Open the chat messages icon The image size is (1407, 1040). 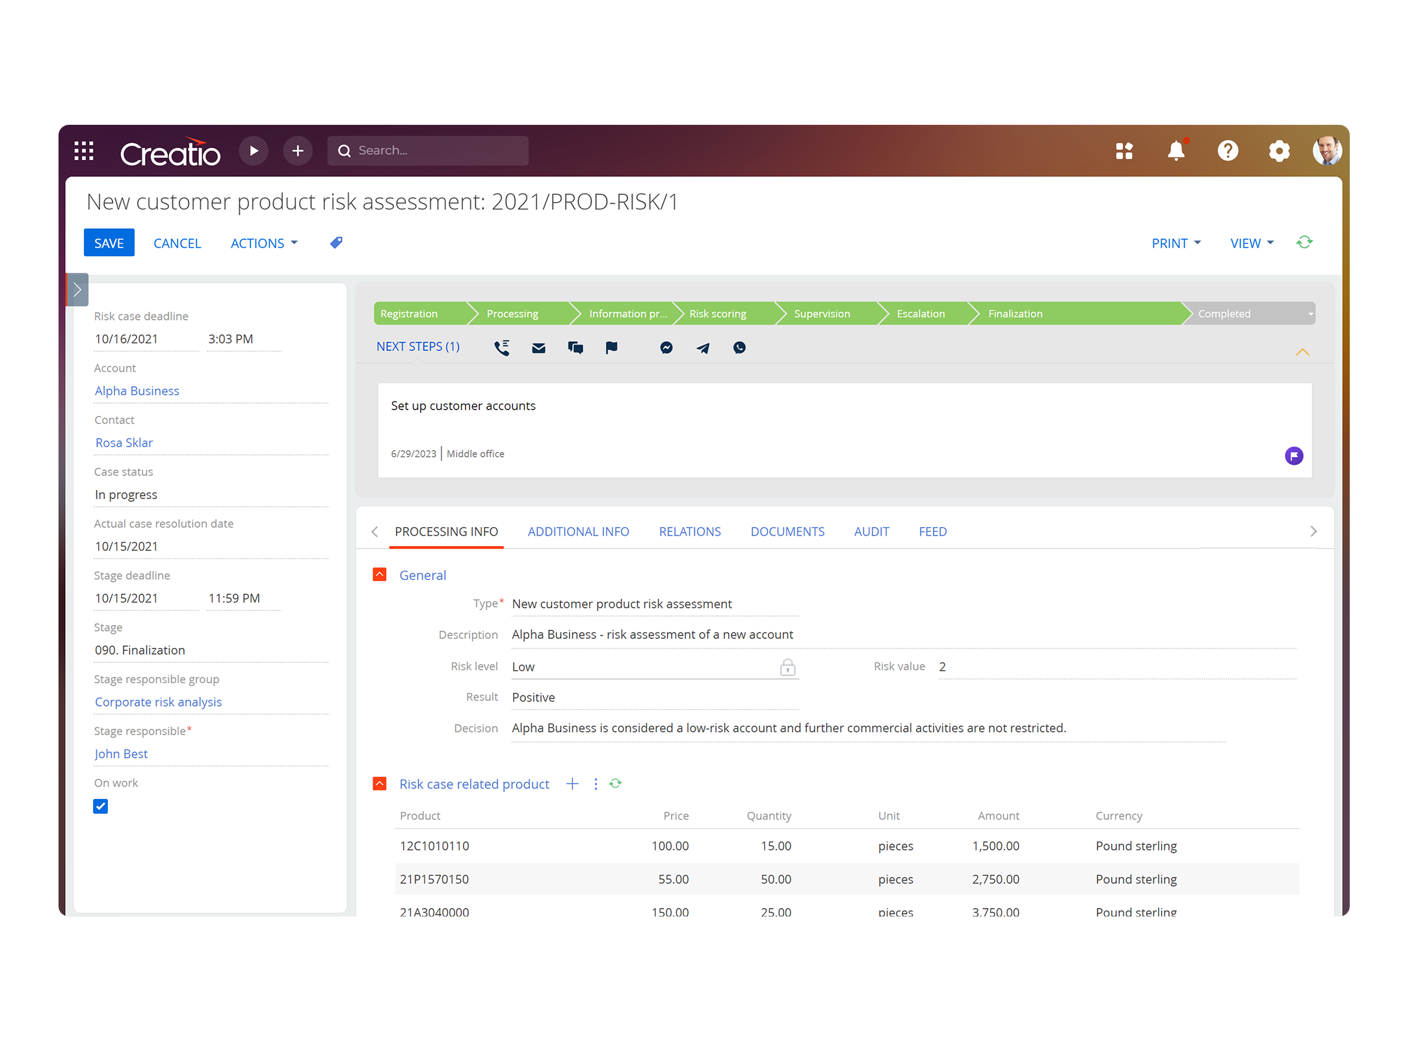[575, 348]
